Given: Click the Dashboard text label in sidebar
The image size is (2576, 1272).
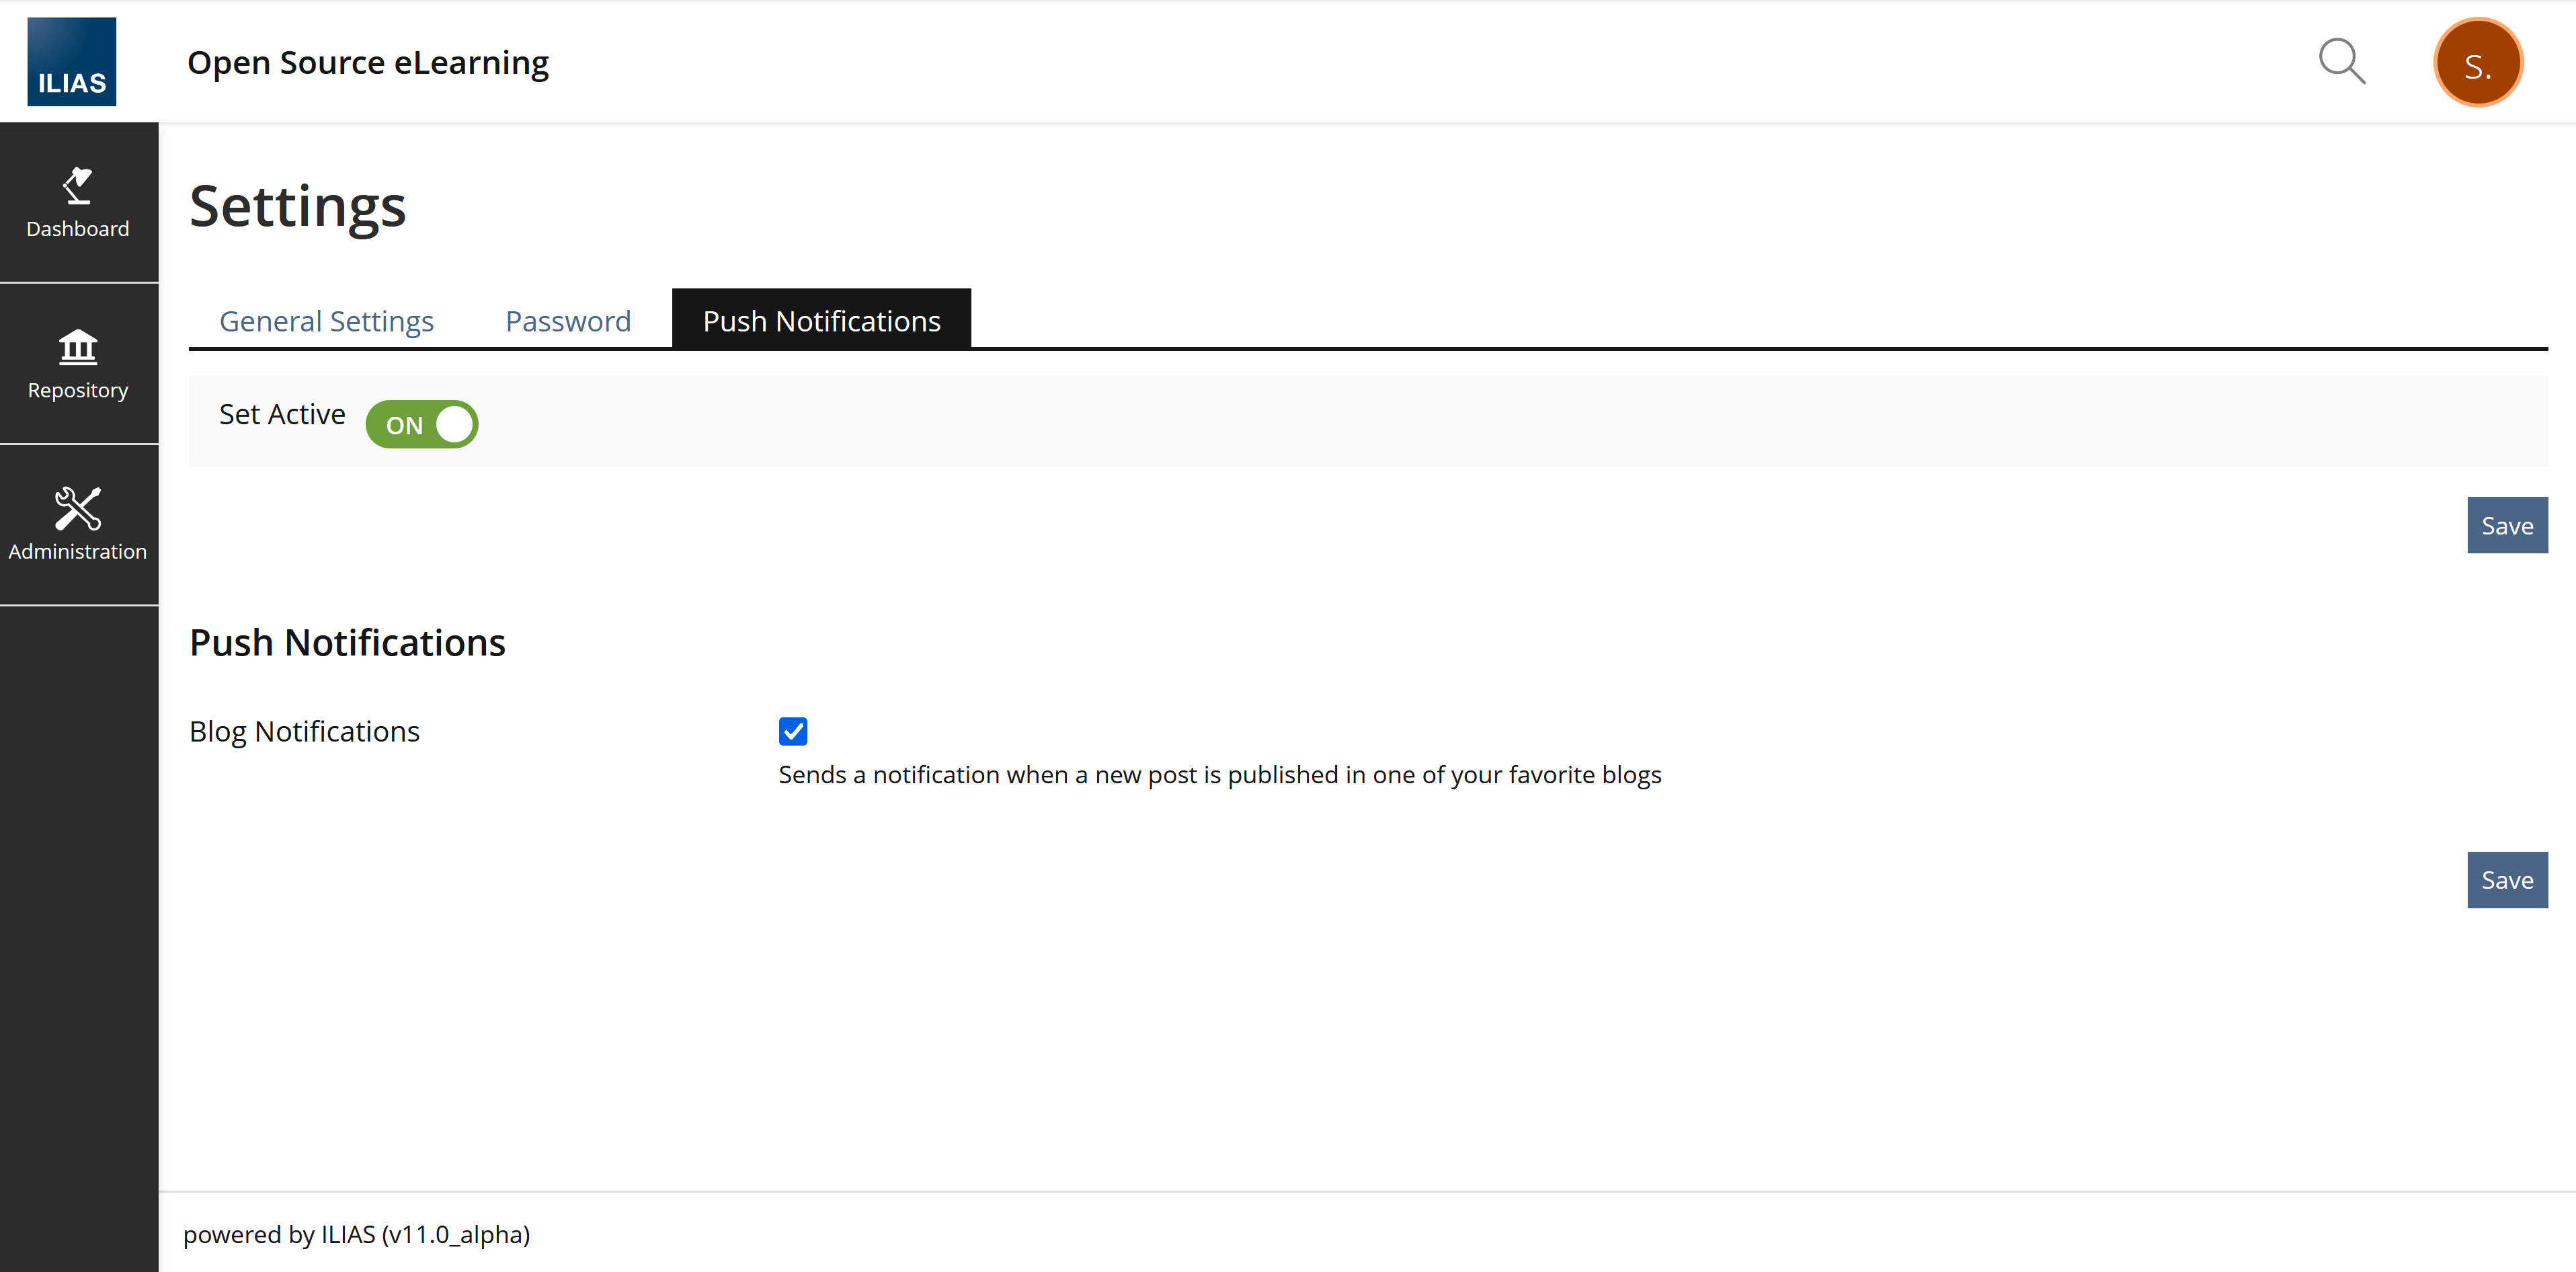Looking at the screenshot, I should click(77, 229).
